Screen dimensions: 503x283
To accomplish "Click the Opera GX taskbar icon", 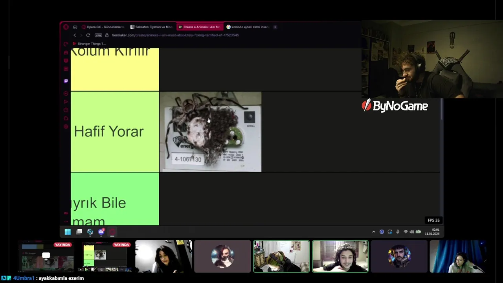I will (x=112, y=232).
